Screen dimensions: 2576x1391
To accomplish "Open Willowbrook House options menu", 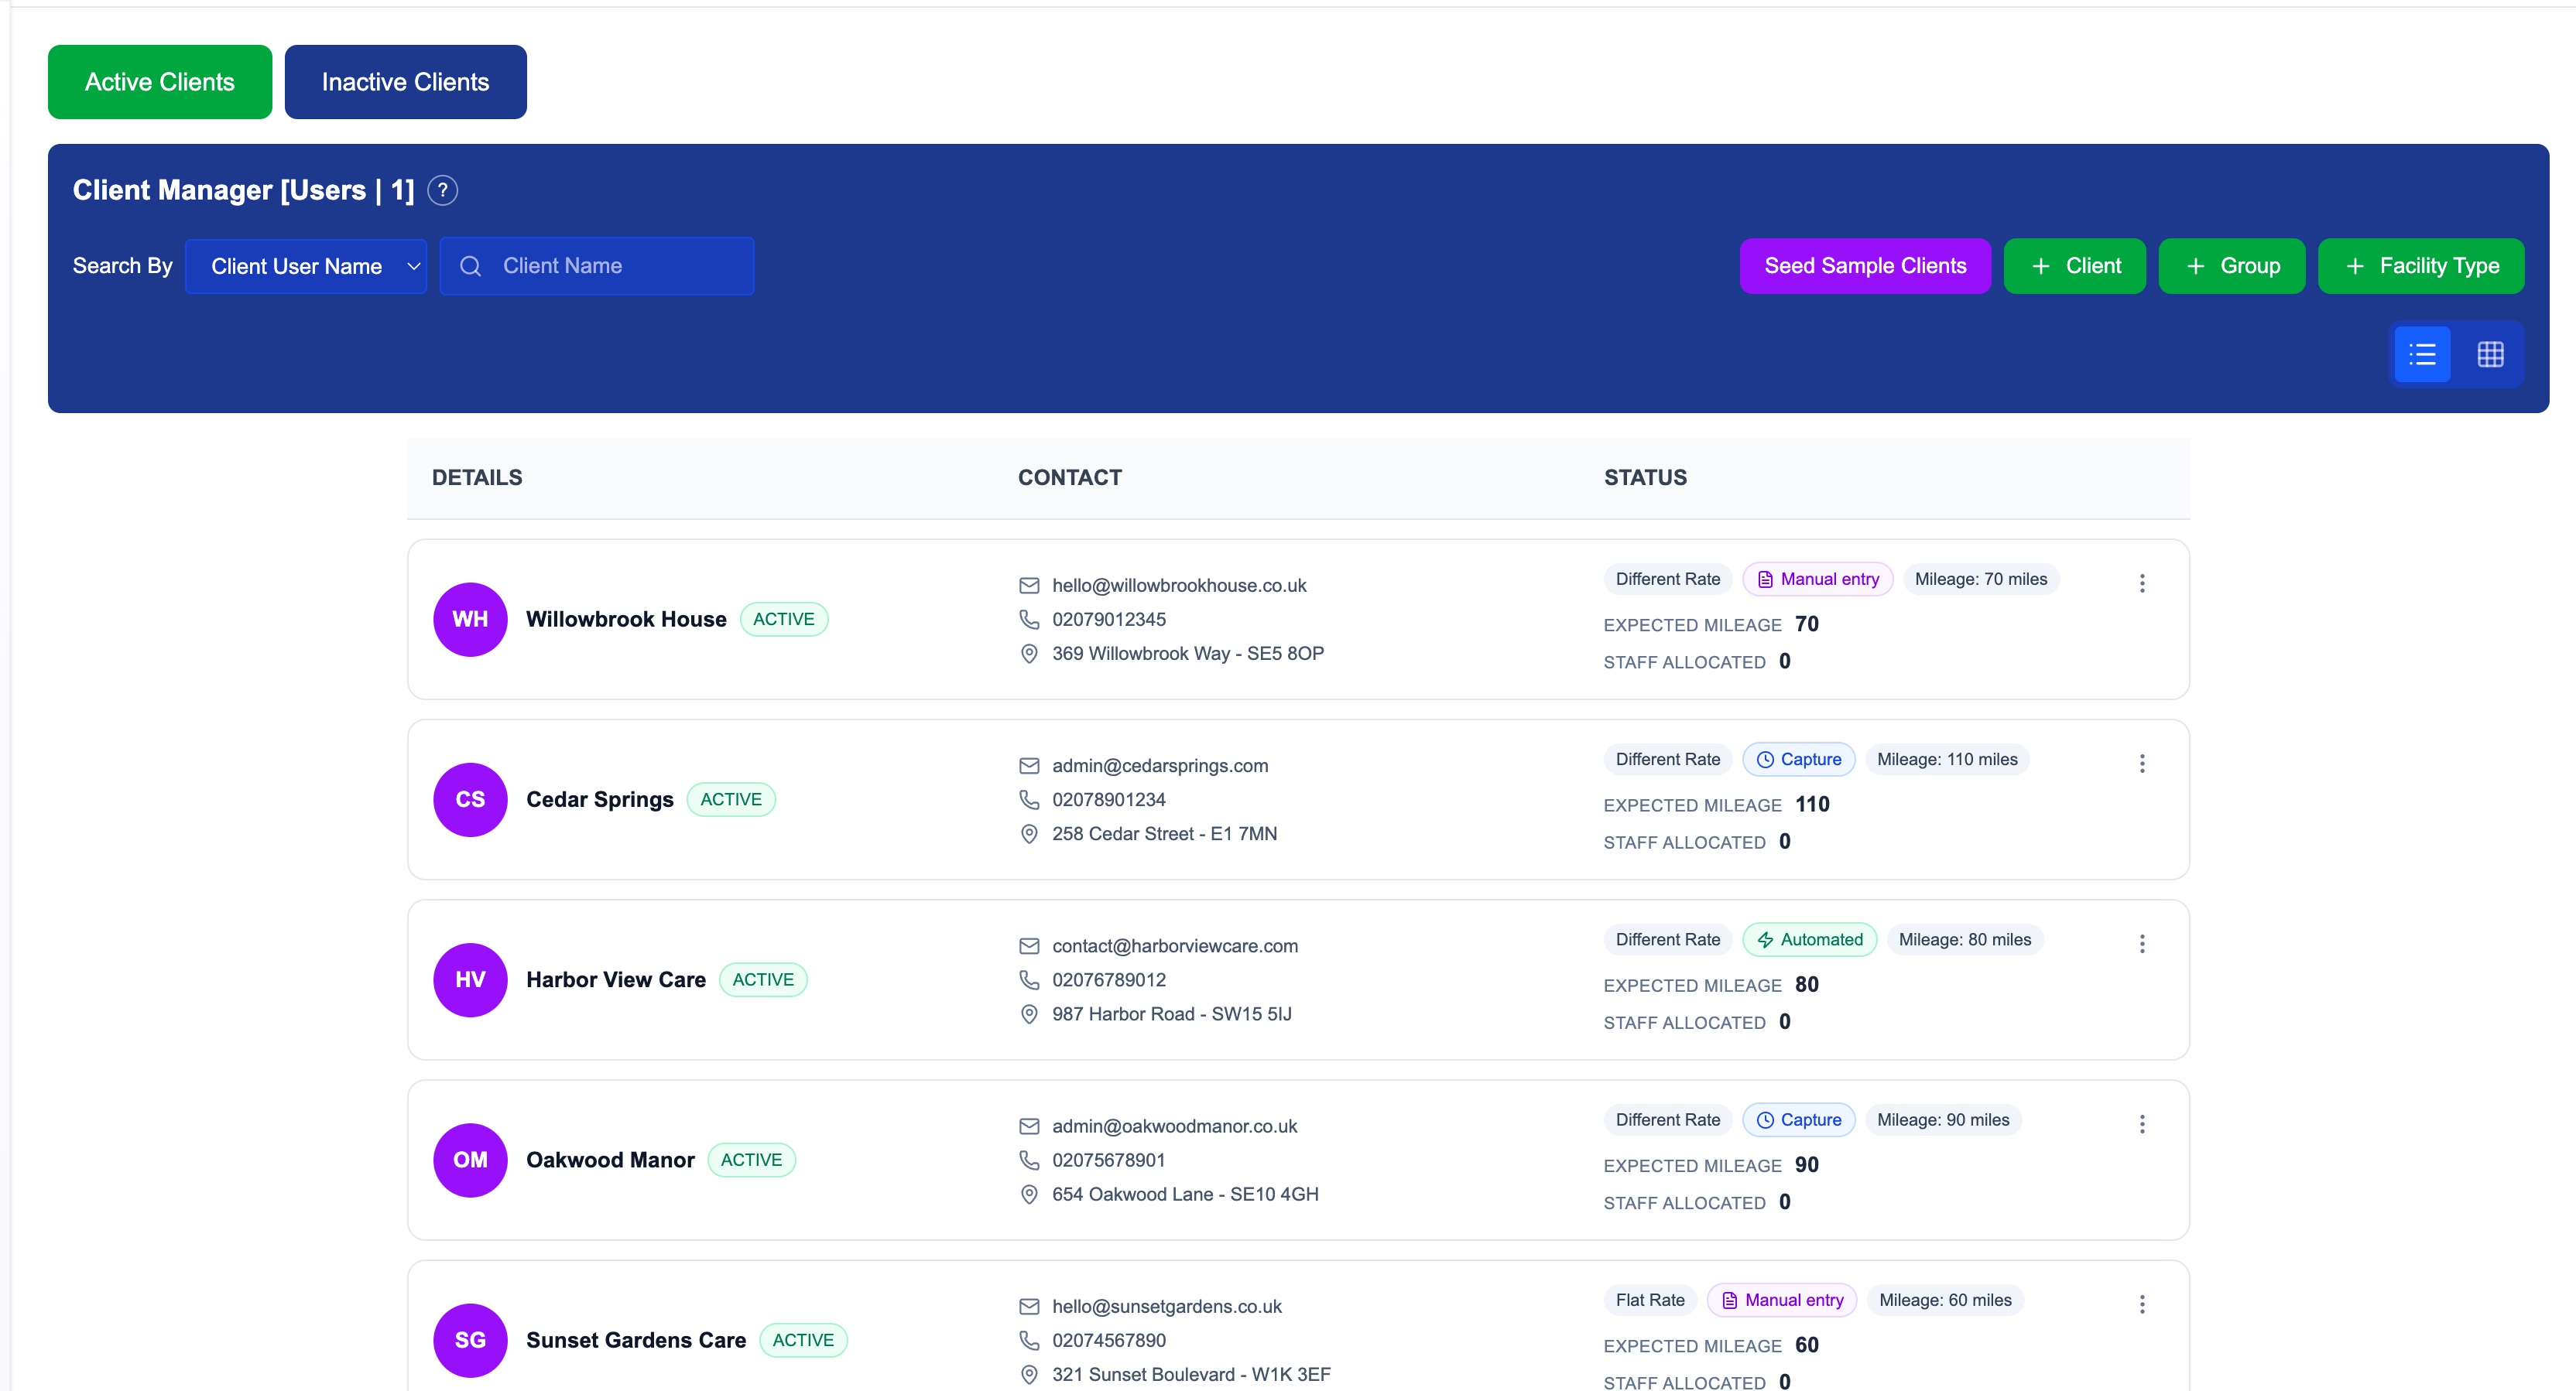I will coord(2141,583).
